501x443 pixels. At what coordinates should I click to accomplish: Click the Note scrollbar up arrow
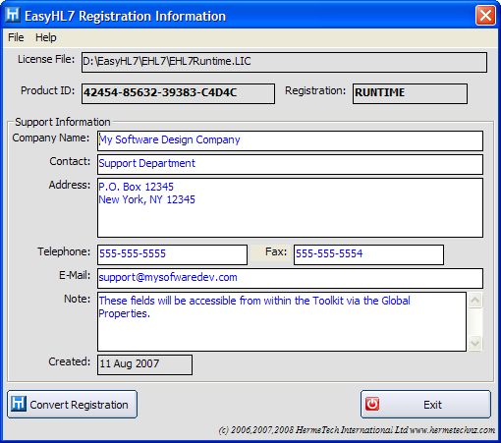click(x=474, y=300)
